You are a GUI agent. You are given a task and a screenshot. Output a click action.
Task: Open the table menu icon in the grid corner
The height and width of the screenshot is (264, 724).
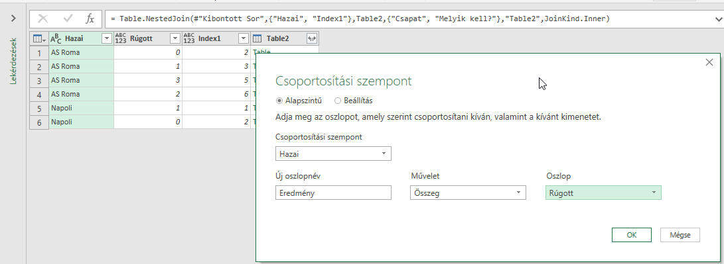38,38
